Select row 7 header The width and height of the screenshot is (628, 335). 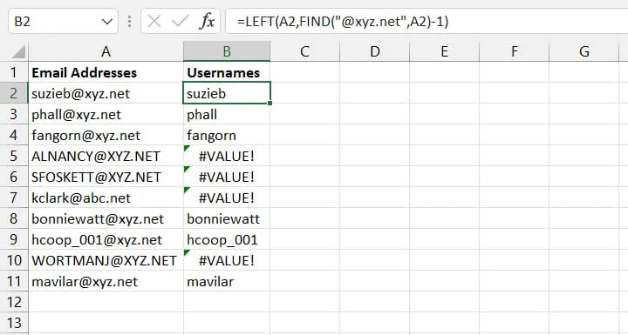14,198
